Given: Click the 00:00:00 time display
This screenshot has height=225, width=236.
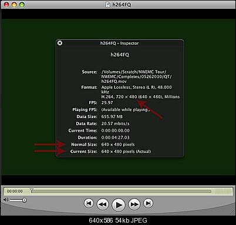Looking at the screenshot, I should click(15, 191).
